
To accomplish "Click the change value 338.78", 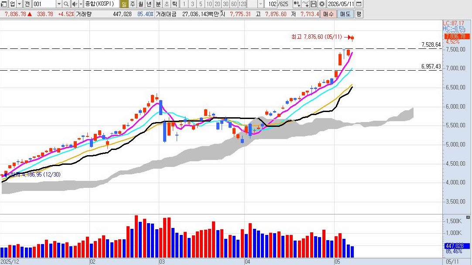I will 45,14.
